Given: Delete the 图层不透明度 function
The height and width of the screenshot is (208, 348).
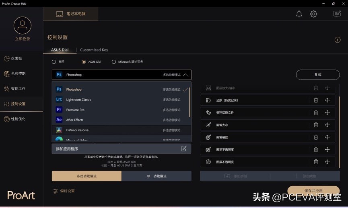Looking at the screenshot, I should (316, 162).
